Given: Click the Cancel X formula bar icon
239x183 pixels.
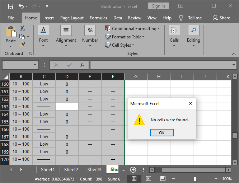Looking at the screenshot, I should point(56,65).
